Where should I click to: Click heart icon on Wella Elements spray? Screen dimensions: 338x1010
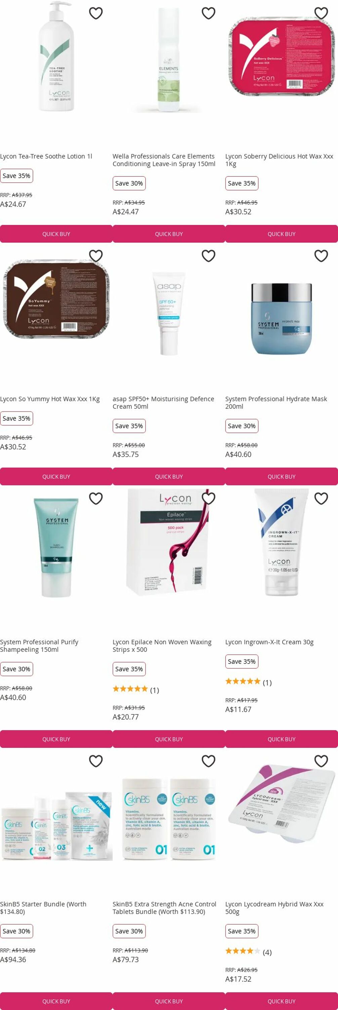pos(209,13)
